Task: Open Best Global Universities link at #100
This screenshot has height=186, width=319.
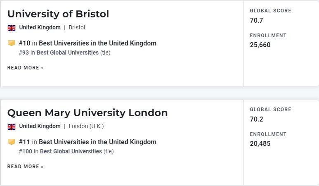Action: point(71,151)
